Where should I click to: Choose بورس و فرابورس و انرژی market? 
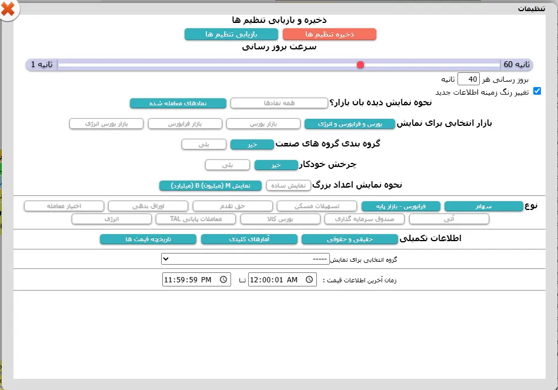(x=350, y=124)
